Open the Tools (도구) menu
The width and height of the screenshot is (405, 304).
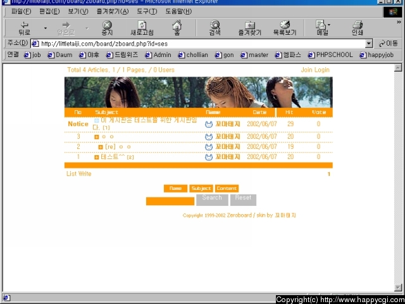[147, 11]
